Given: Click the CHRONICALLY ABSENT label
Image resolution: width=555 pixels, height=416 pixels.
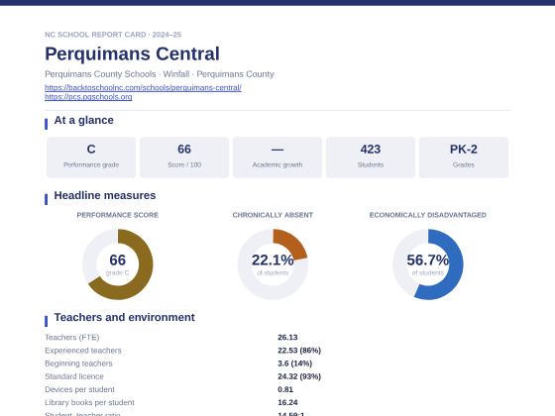Looking at the screenshot, I should click(273, 215).
